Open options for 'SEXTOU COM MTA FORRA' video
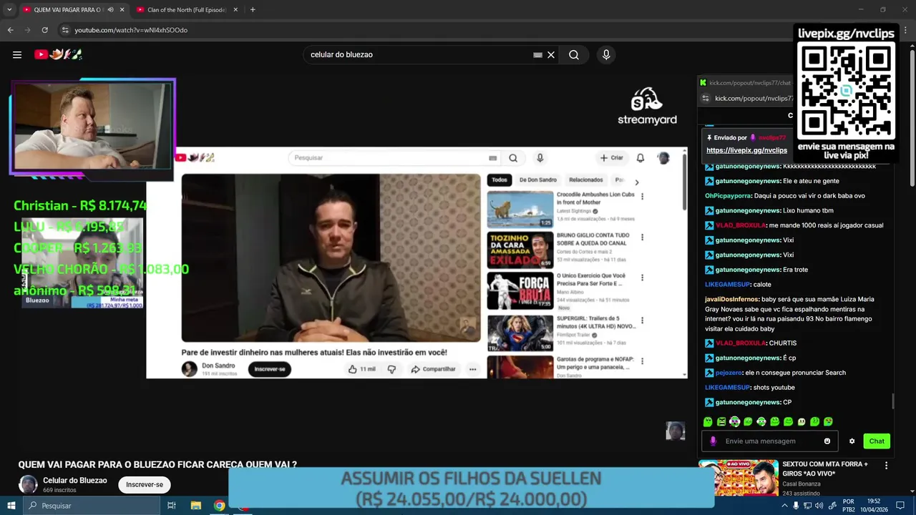The image size is (916, 515). pyautogui.click(x=887, y=466)
